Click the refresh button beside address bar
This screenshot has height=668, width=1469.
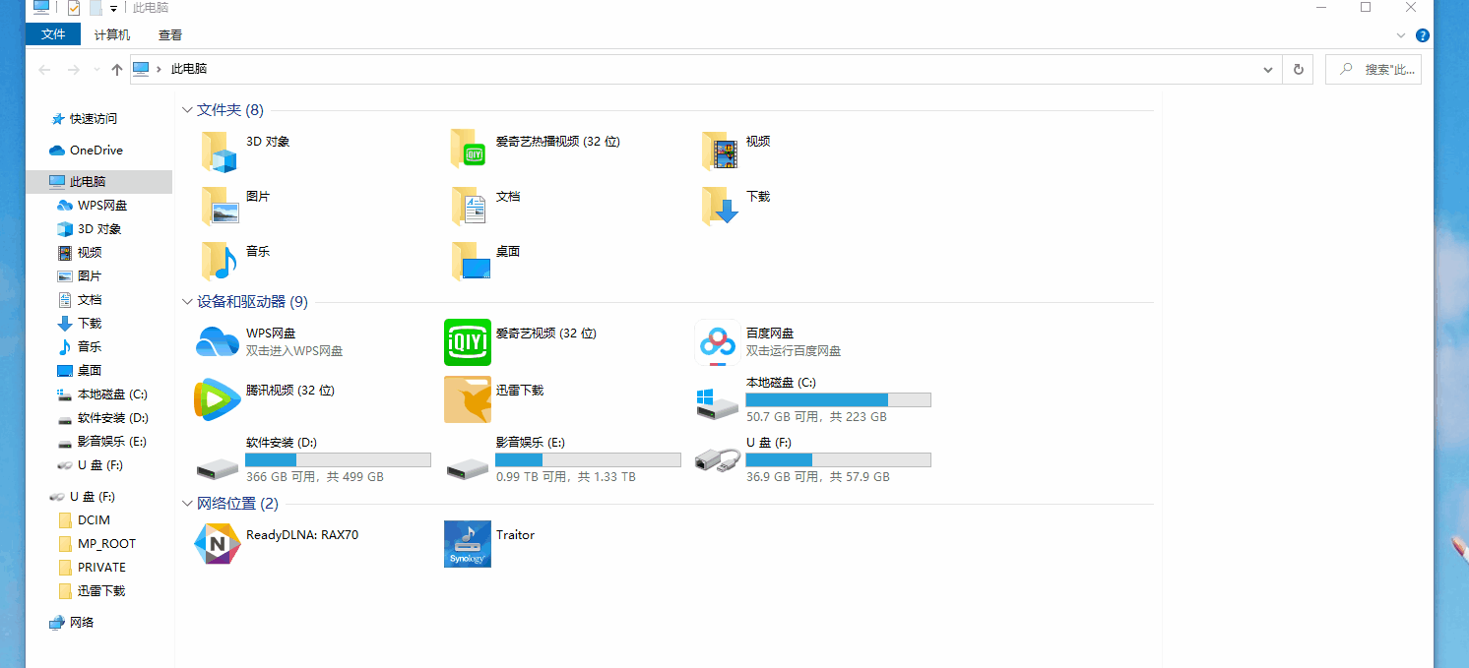click(1298, 70)
